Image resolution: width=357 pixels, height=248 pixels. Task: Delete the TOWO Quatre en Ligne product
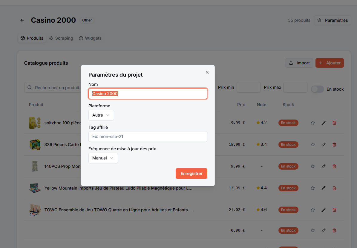pos(334,210)
